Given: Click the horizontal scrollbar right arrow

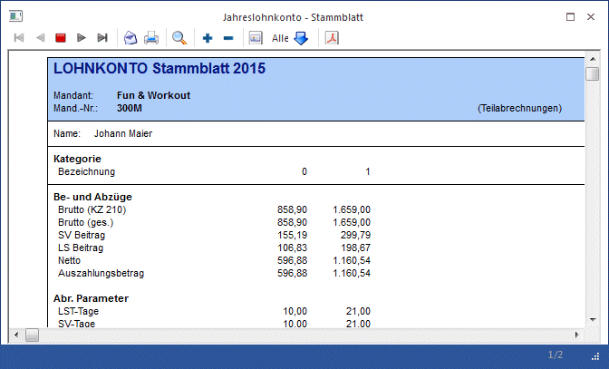Looking at the screenshot, I should (x=577, y=335).
